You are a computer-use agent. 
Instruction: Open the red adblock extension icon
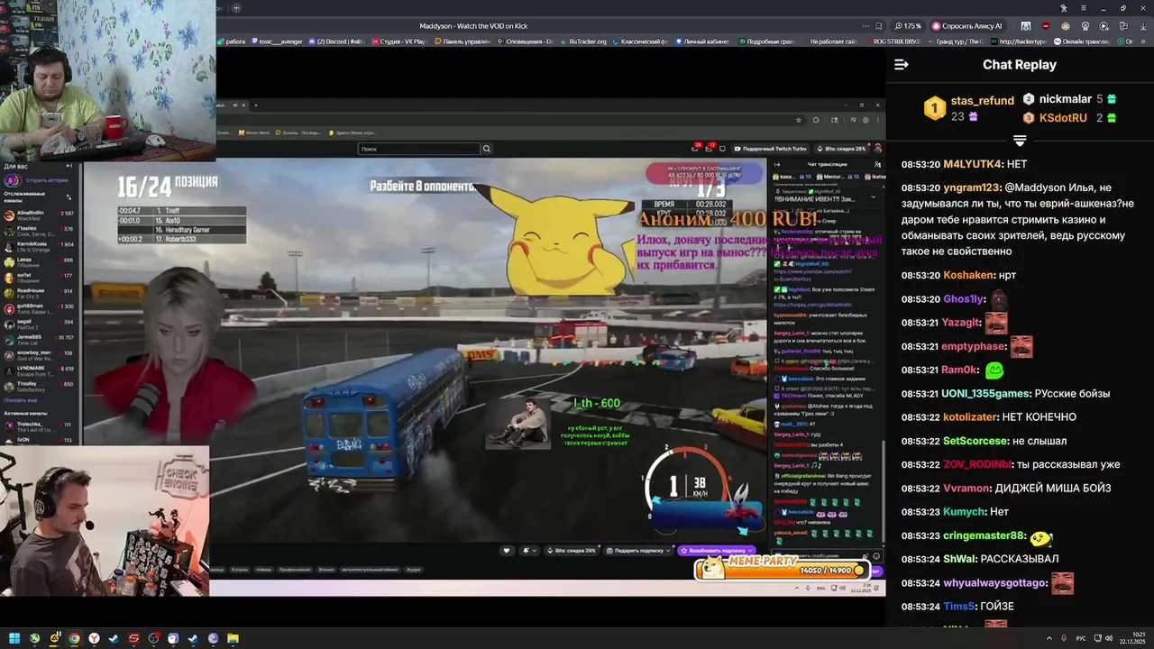1046,26
